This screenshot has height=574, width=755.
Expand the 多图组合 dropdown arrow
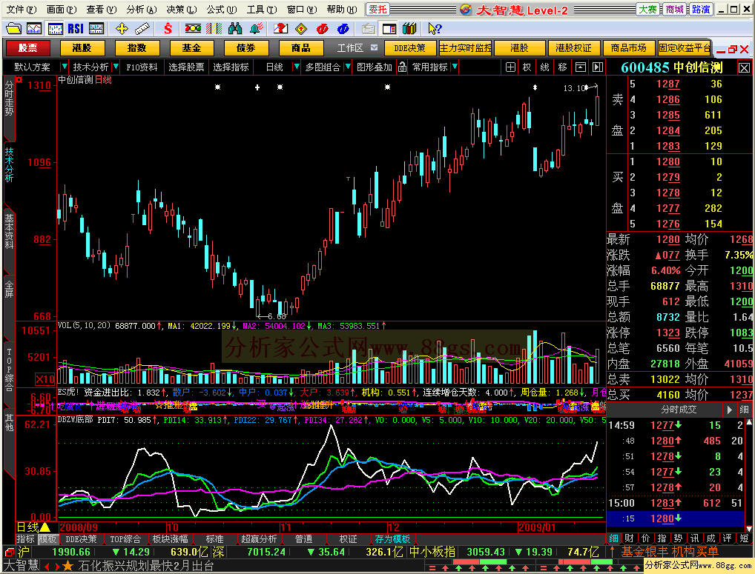click(347, 67)
